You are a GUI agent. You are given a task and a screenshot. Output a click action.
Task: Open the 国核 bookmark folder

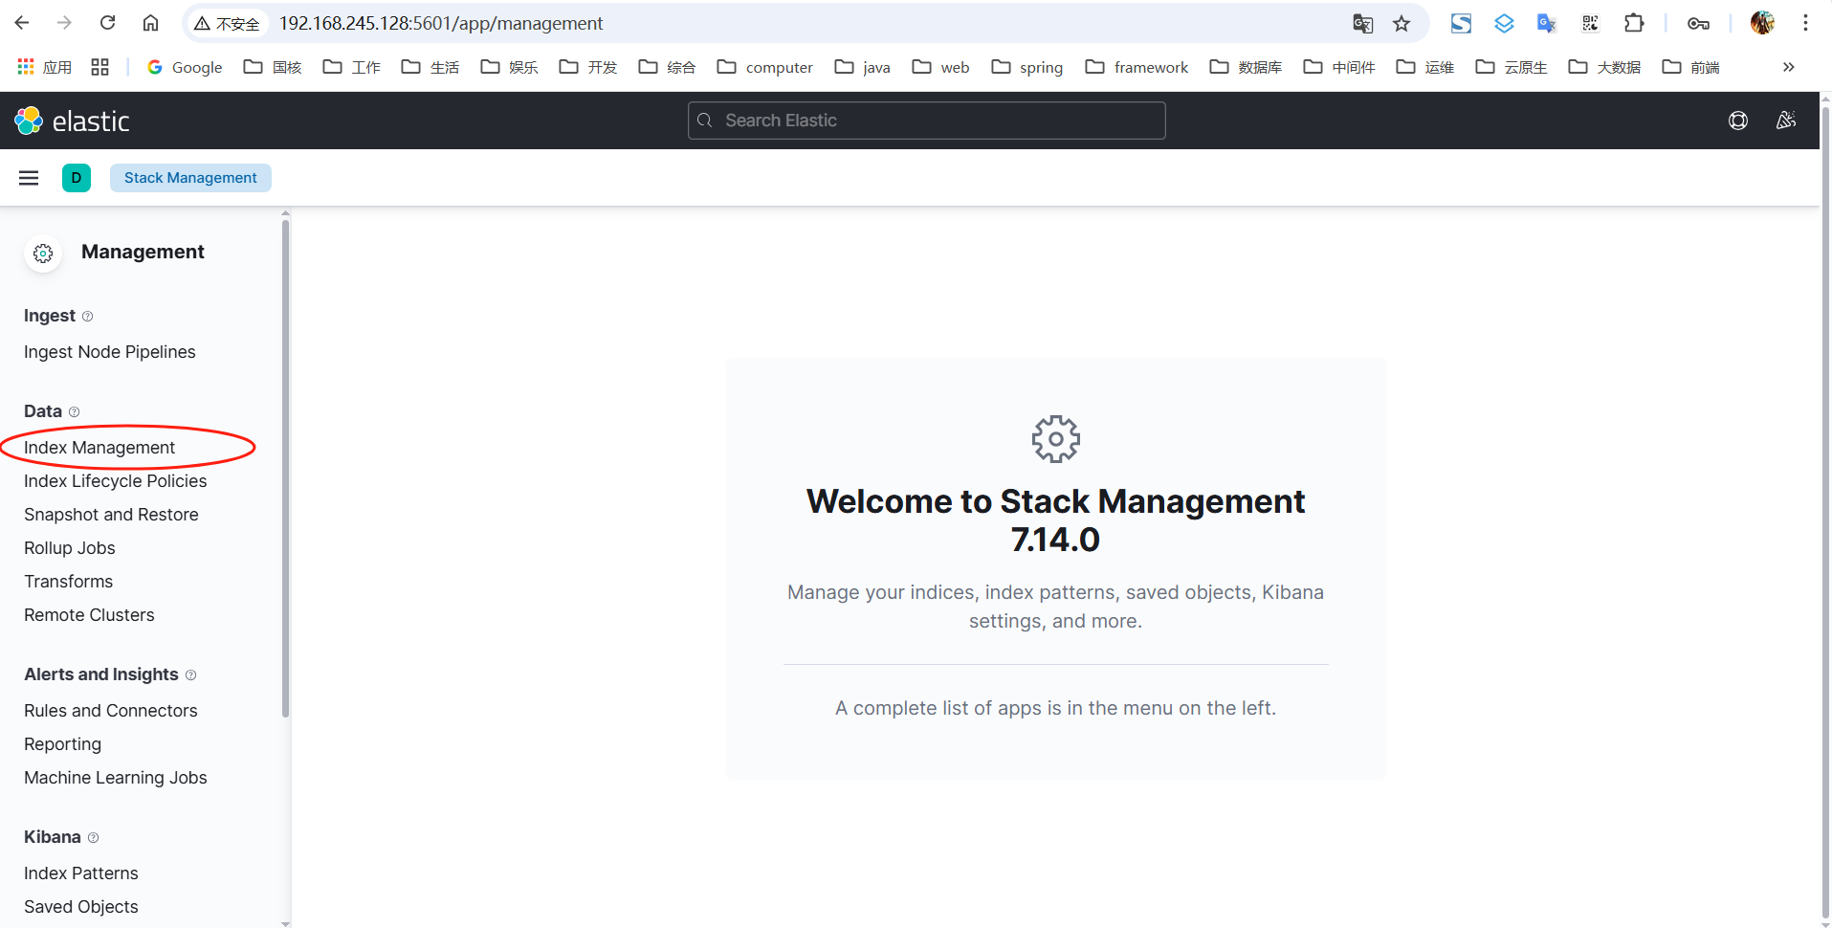(273, 67)
